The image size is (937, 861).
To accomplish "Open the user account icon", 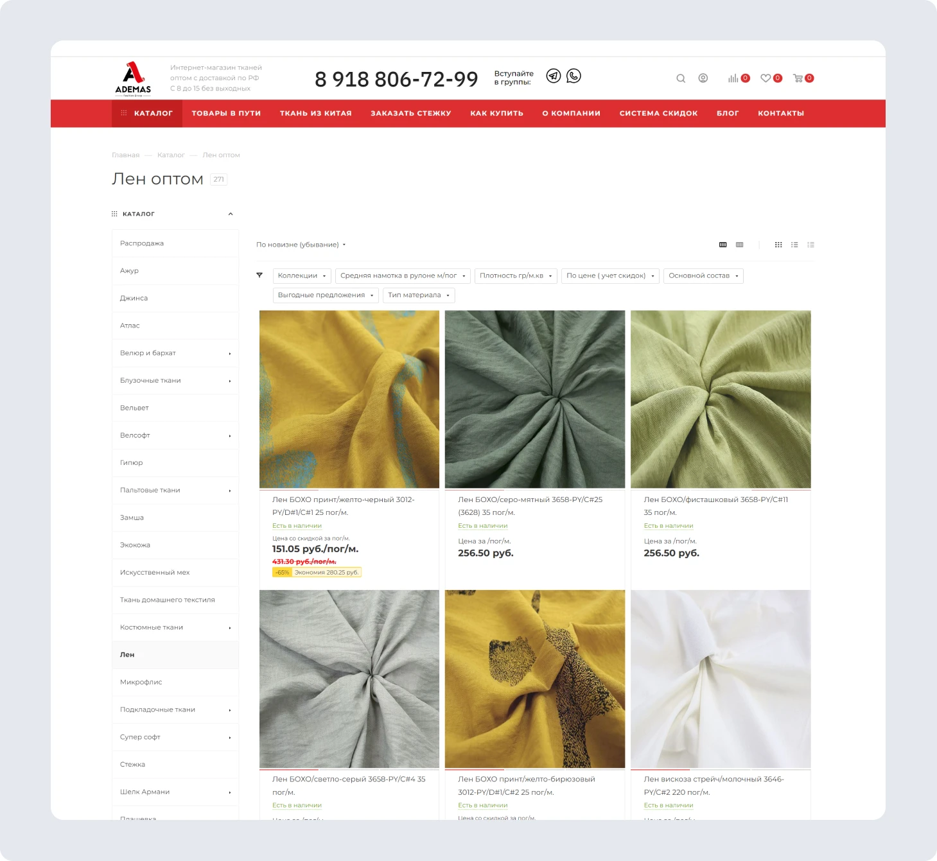I will click(703, 78).
